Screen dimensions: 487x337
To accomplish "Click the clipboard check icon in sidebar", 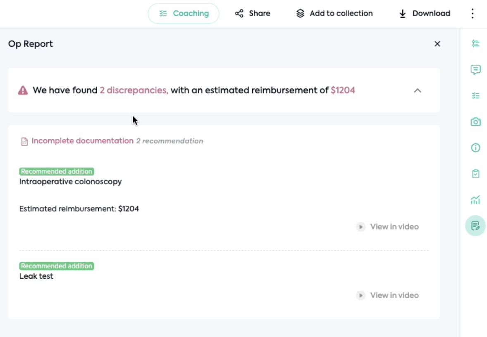I will [x=475, y=174].
